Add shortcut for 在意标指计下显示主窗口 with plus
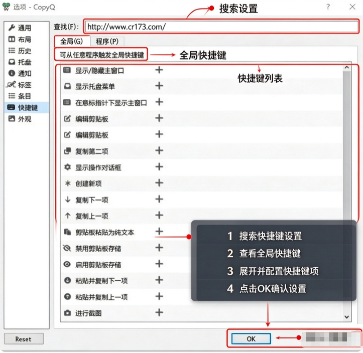 [x=159, y=102]
